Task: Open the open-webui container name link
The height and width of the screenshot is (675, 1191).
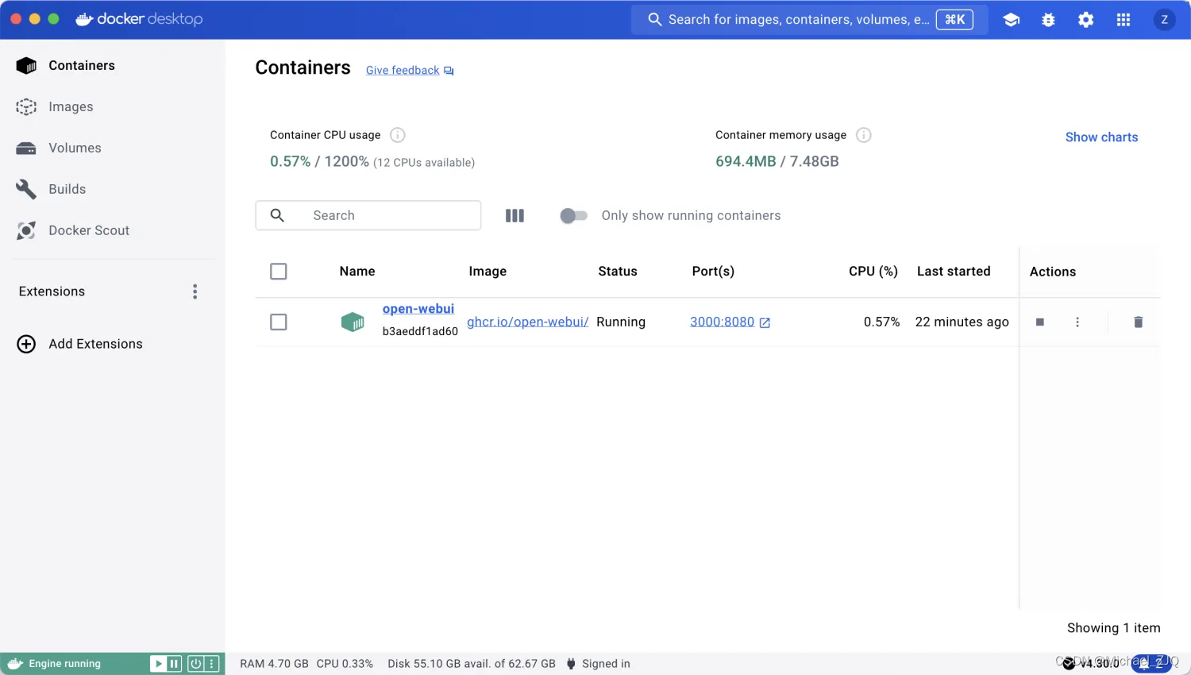Action: (418, 309)
